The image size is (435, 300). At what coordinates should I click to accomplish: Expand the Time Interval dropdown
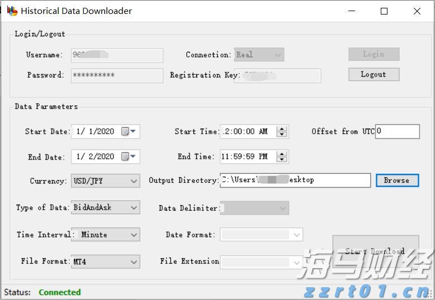134,235
